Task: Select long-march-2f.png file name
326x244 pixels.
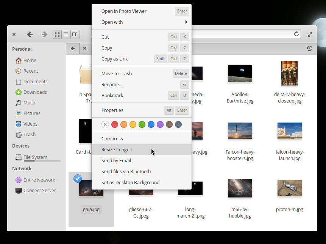Action: coord(190,213)
